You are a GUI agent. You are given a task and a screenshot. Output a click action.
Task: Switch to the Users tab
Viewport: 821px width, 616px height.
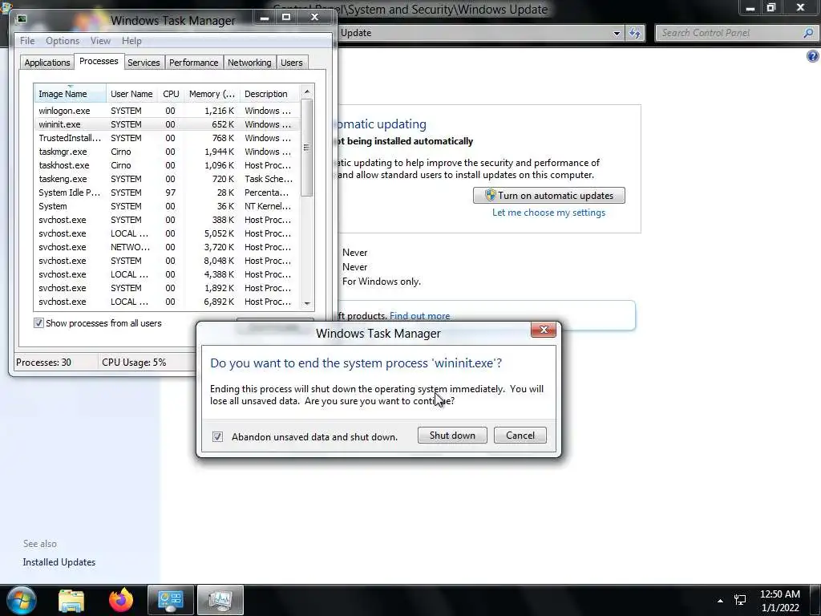[x=292, y=63]
